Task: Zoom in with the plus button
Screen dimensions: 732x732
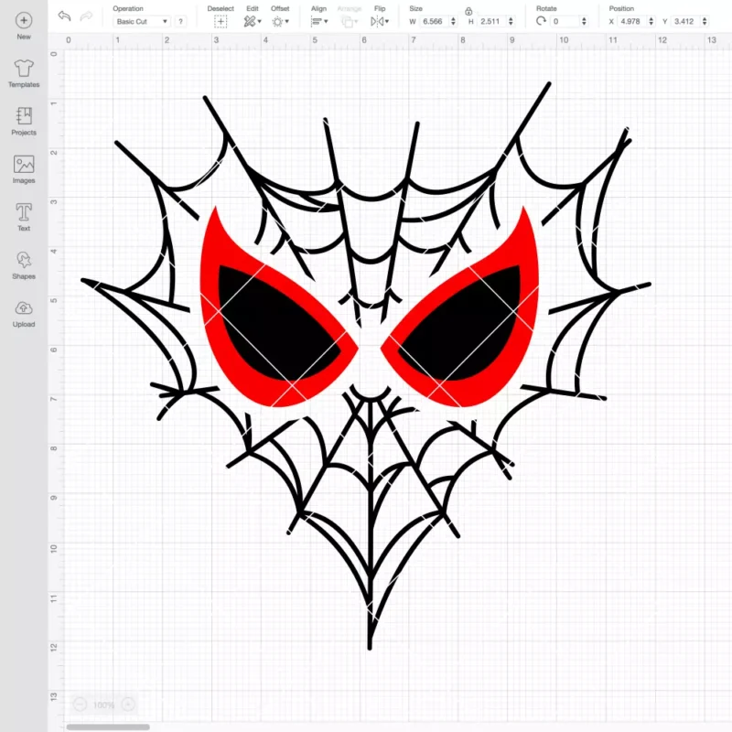Action: (x=128, y=705)
